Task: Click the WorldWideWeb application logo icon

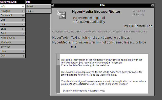Action: [61, 14]
